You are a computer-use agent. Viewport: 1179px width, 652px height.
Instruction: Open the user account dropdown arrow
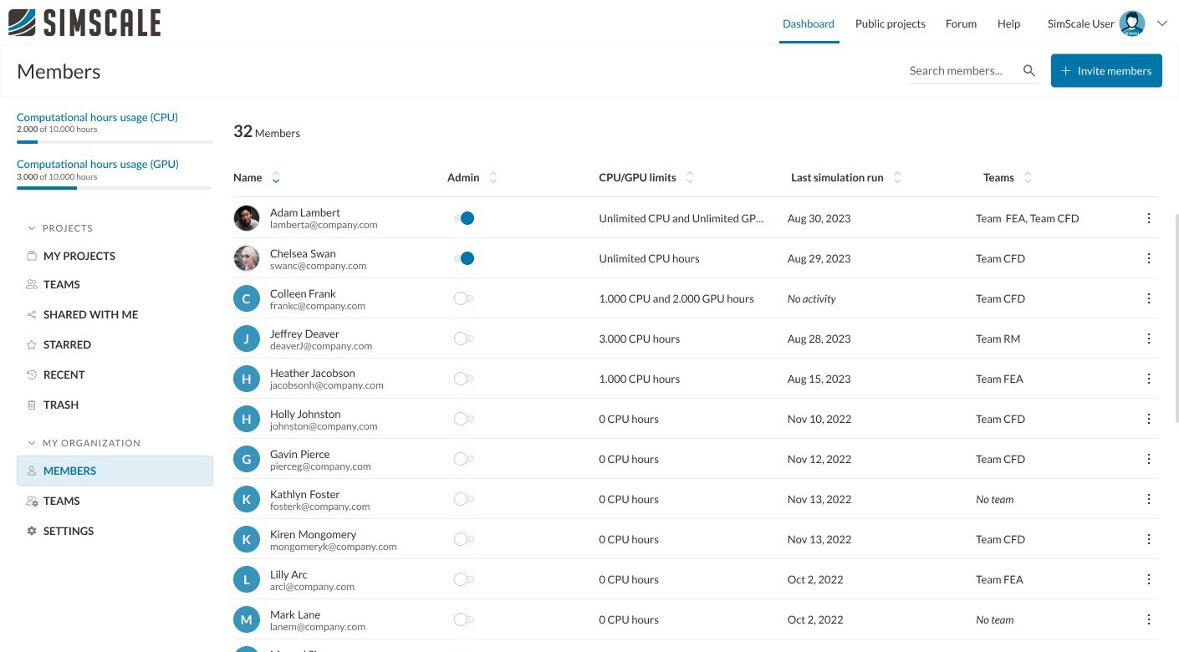tap(1161, 23)
